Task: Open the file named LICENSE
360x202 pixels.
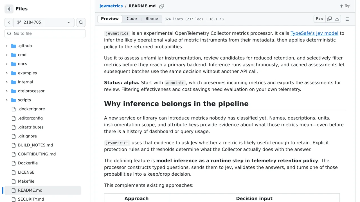Action: tap(26, 172)
